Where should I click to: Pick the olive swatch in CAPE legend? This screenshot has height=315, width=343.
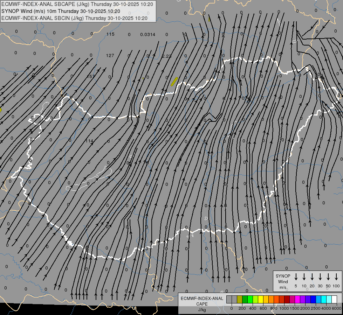pyautogui.click(x=240, y=299)
